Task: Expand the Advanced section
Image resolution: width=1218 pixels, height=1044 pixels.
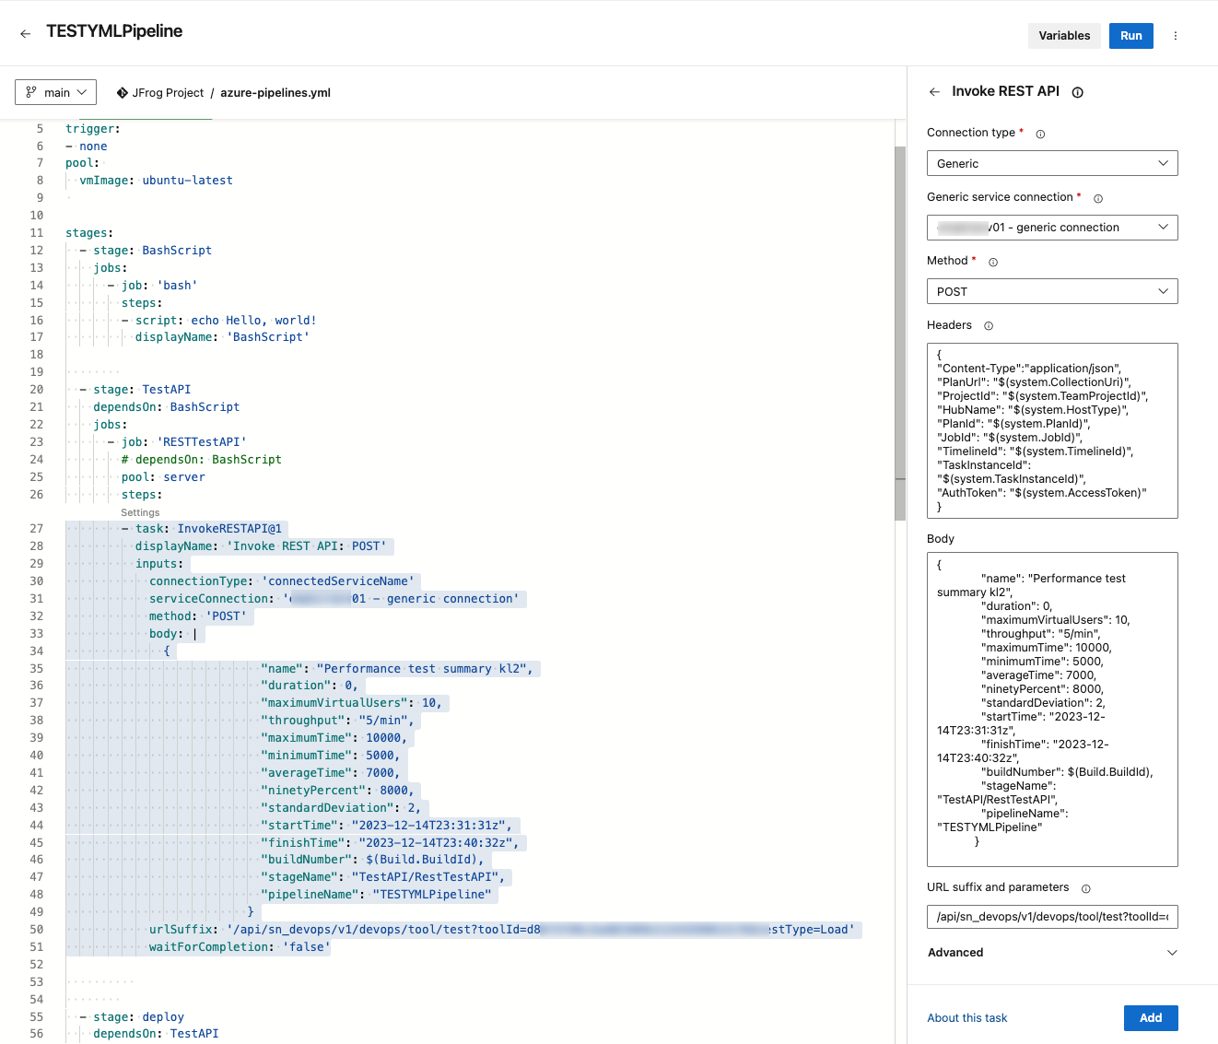Action: click(x=1052, y=953)
